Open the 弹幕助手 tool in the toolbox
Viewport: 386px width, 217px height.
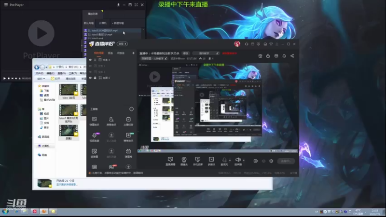pos(94,122)
